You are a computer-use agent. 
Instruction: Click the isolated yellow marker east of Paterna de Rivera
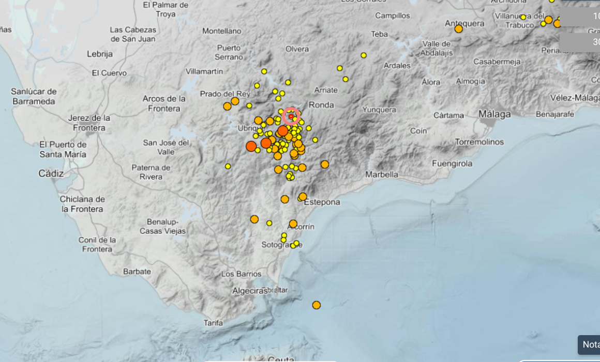(x=228, y=166)
